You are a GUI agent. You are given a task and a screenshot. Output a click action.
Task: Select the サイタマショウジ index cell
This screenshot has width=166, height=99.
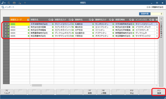(x=145, y=36)
